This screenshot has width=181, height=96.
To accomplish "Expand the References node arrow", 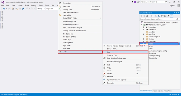I will click(x=144, y=29).
